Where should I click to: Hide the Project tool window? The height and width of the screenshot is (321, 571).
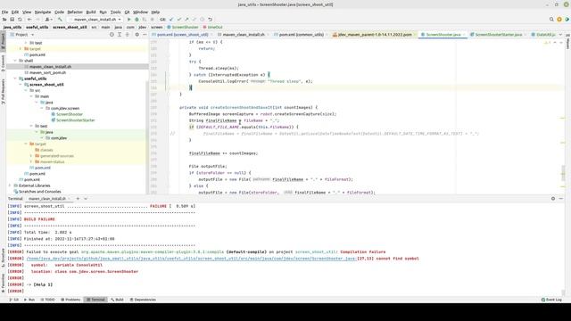point(145,35)
